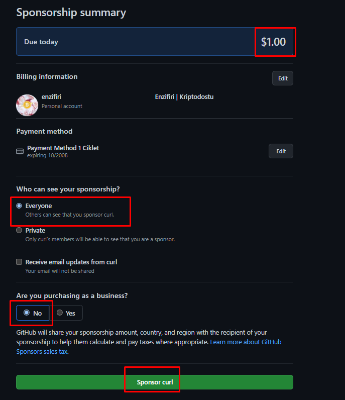Screen dimensions: 345x400
Task: Click the Due today label
Action: 41,42
